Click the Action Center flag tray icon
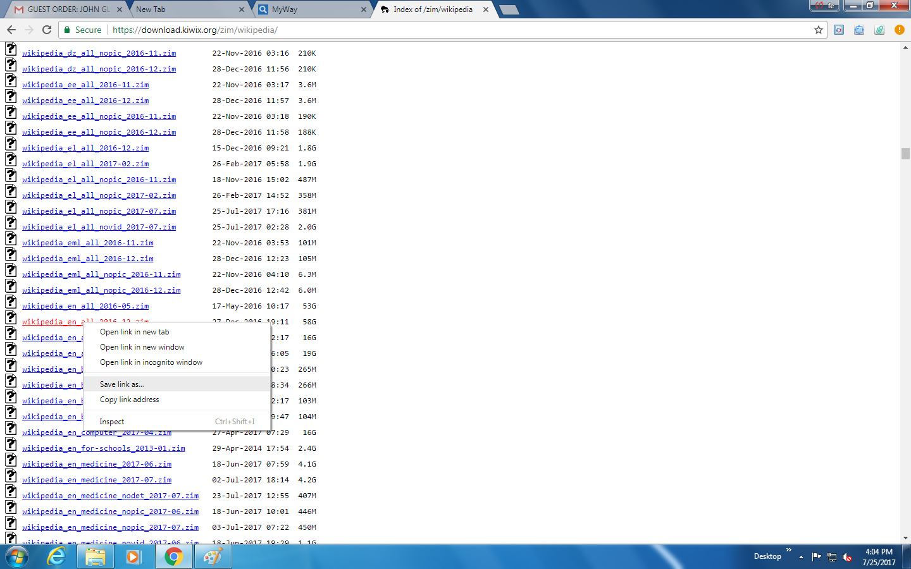 [x=817, y=557]
